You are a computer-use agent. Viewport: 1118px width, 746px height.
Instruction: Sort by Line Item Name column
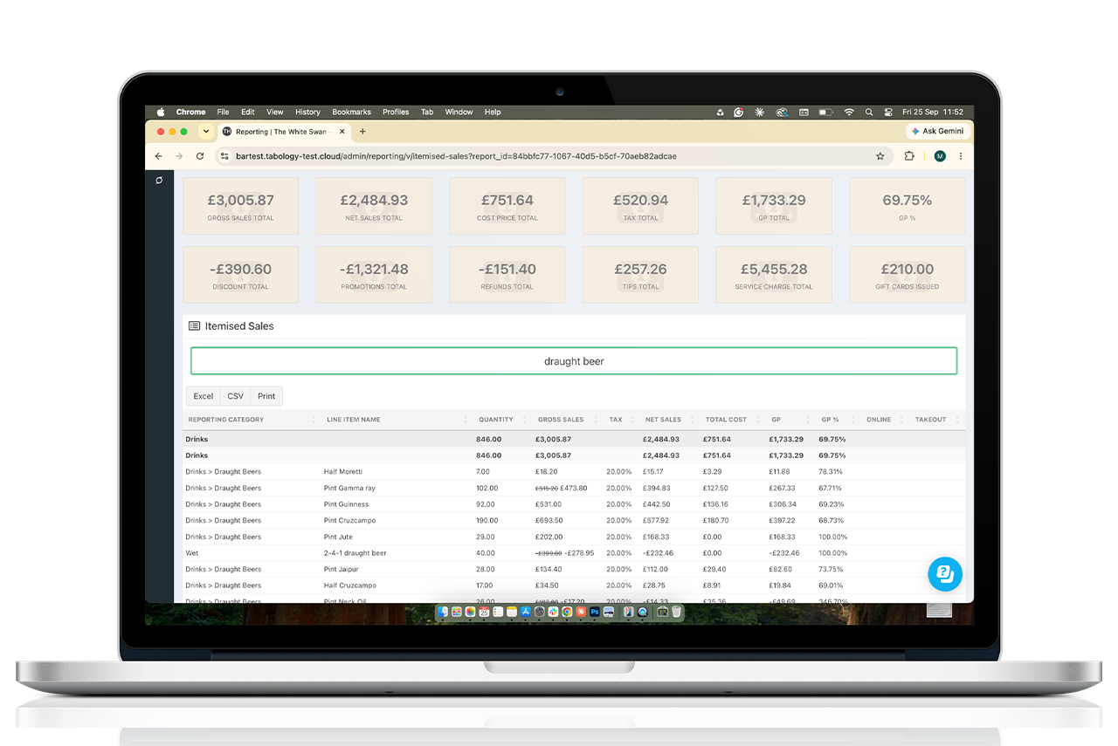tap(353, 420)
